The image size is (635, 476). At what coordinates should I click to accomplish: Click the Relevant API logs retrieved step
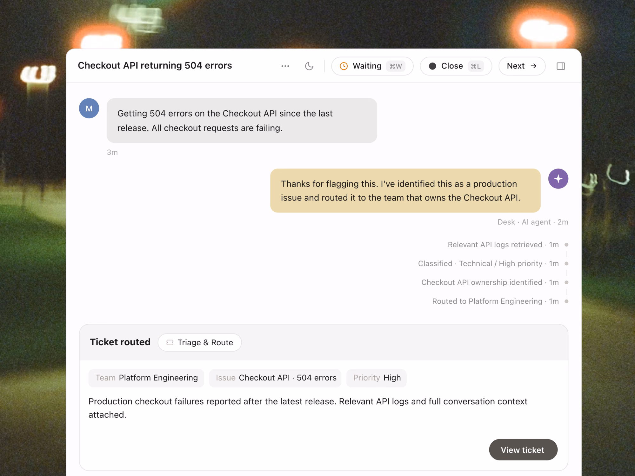pyautogui.click(x=503, y=245)
